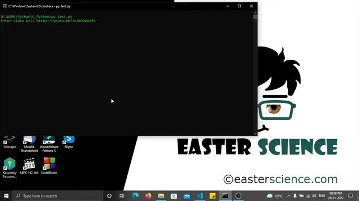Image resolution: width=359 pixels, height=201 pixels.
Task: Select the MPC-HC x64 desktop shortcut
Action: (29, 166)
